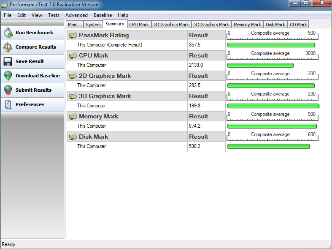Image resolution: width=332 pixels, height=249 pixels.
Task: Open the File menu
Action: [x=8, y=15]
